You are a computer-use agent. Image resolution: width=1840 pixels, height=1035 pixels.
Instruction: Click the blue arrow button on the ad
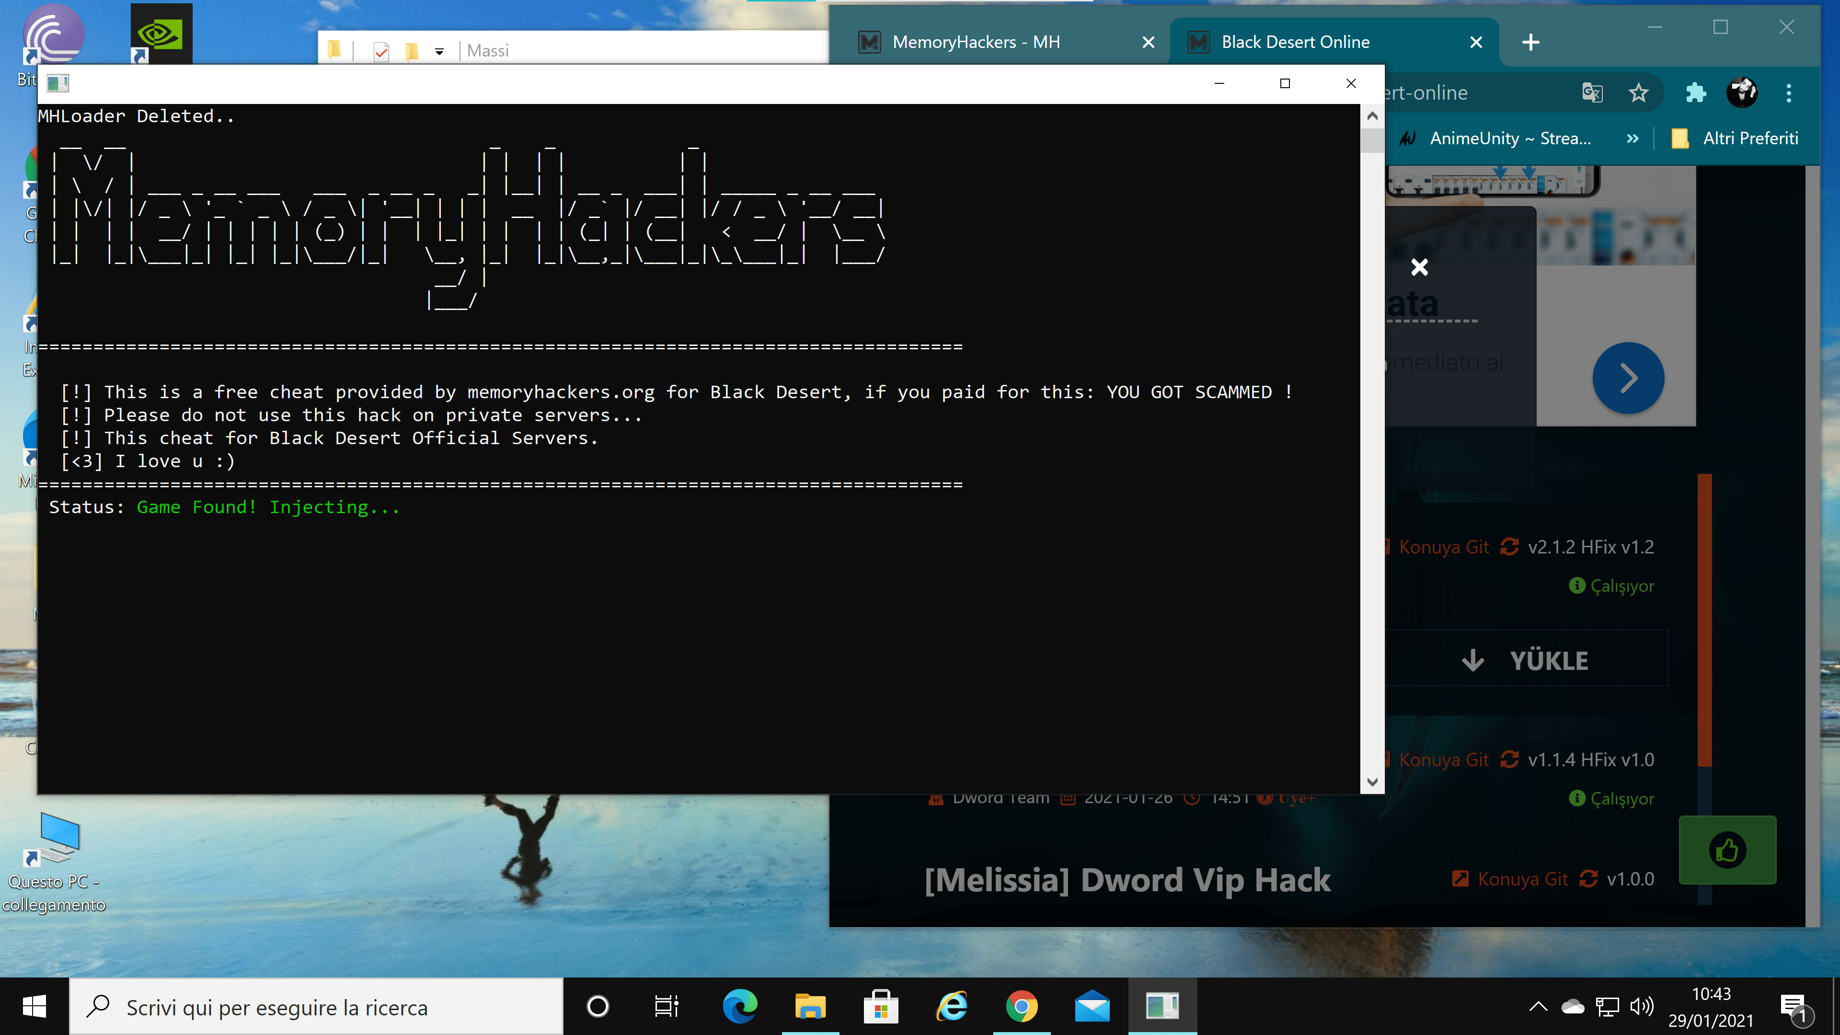tap(1628, 378)
